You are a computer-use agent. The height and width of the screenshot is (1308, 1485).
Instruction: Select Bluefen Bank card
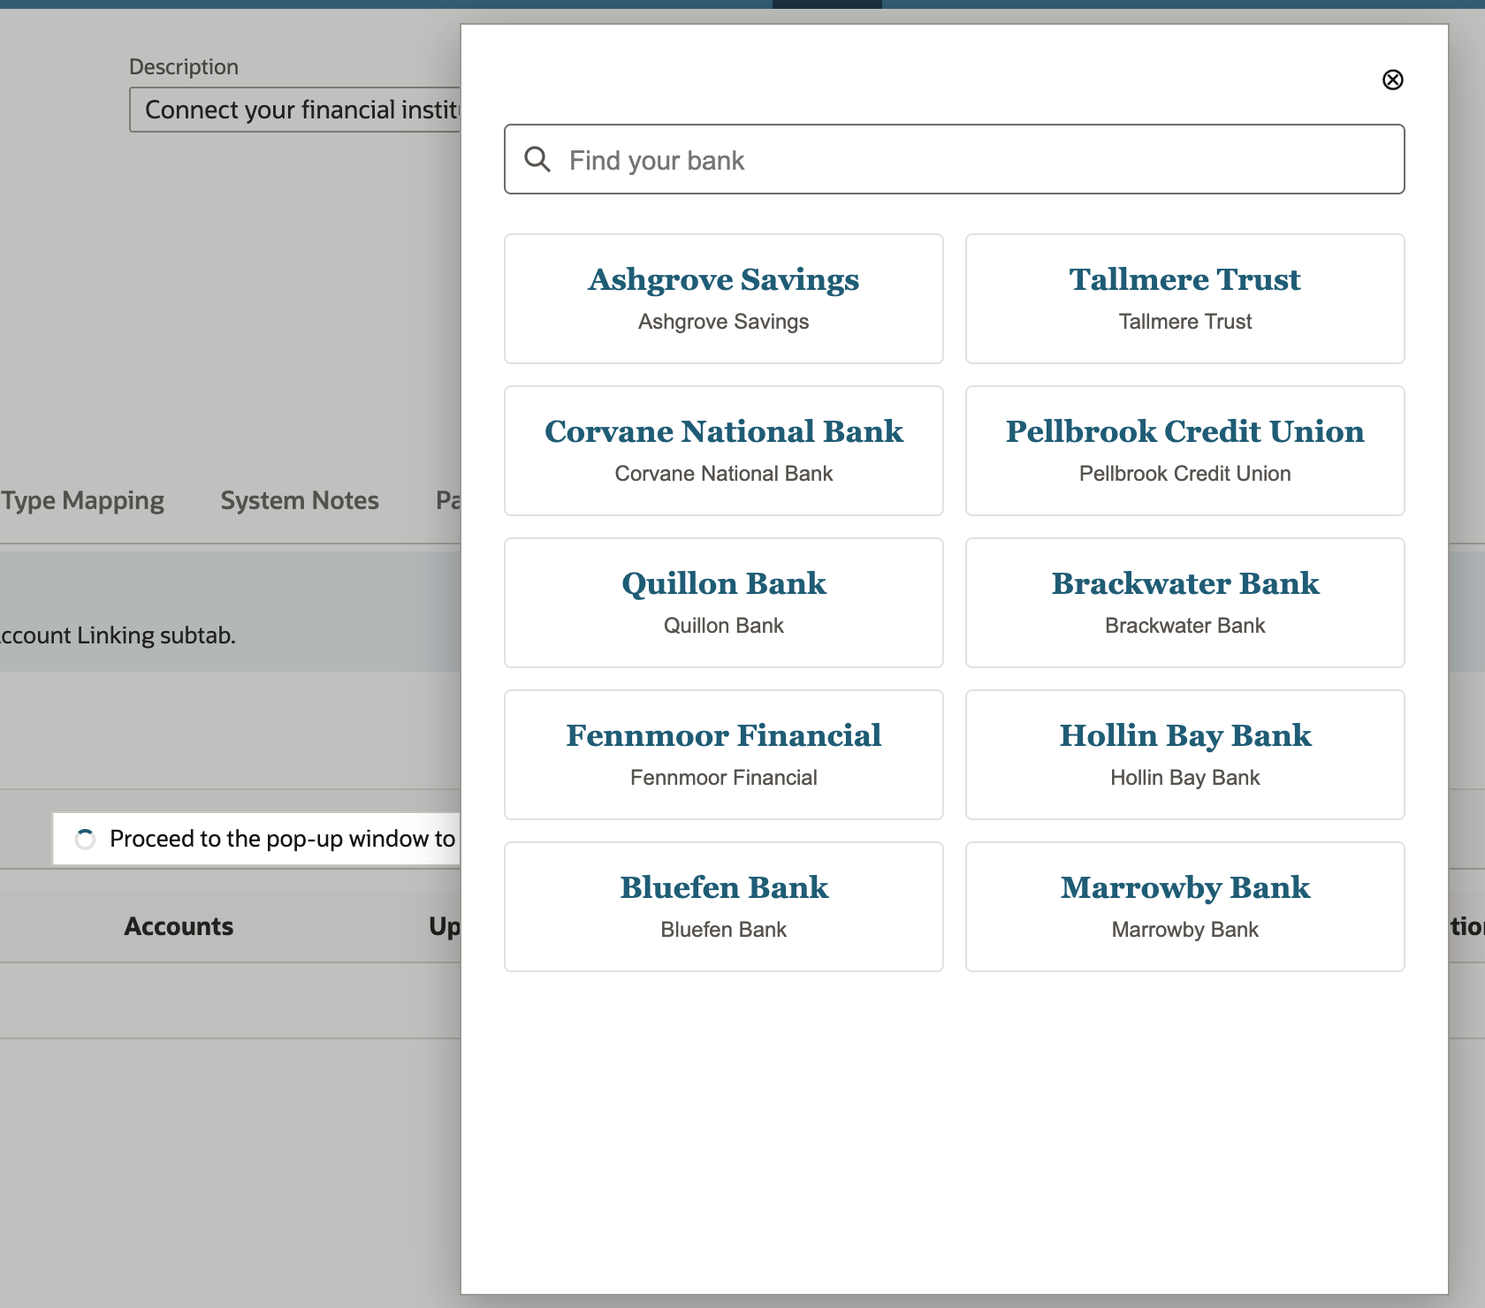(723, 907)
